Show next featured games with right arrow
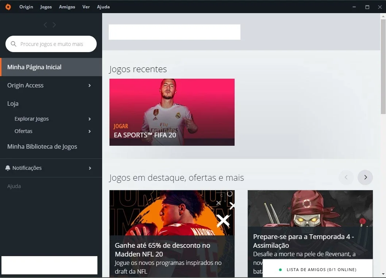386x278 pixels. [365, 177]
